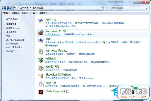Click 检查 Windows 体验指数 link
This screenshot has width=151, height=101.
tap(88, 42)
